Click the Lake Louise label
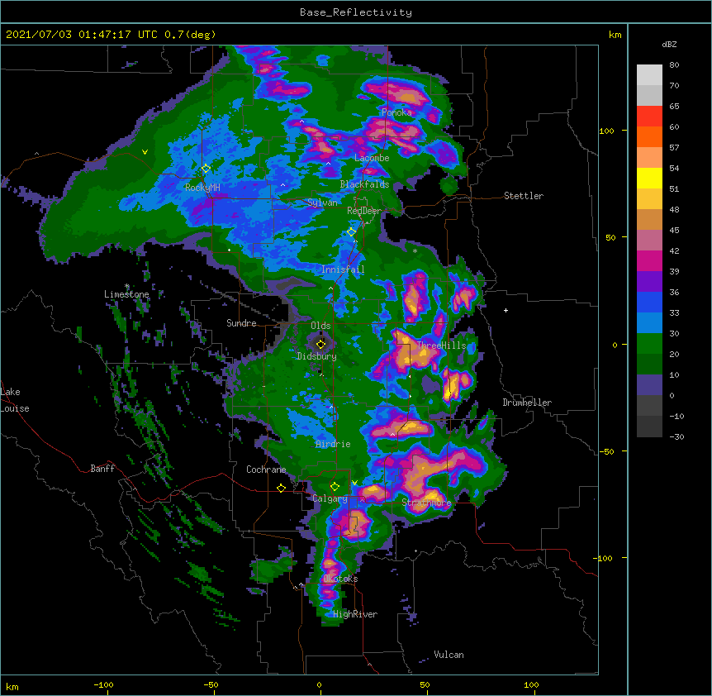 click(15, 400)
